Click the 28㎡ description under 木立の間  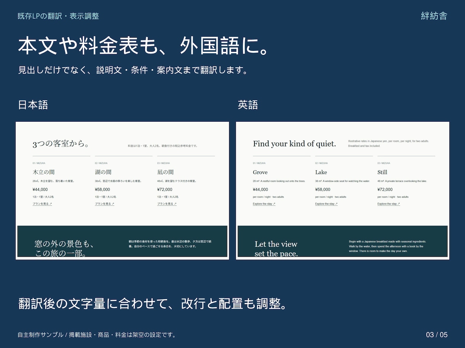[53, 181]
